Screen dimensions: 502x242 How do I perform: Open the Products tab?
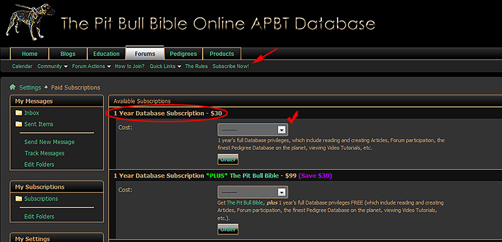(x=222, y=54)
